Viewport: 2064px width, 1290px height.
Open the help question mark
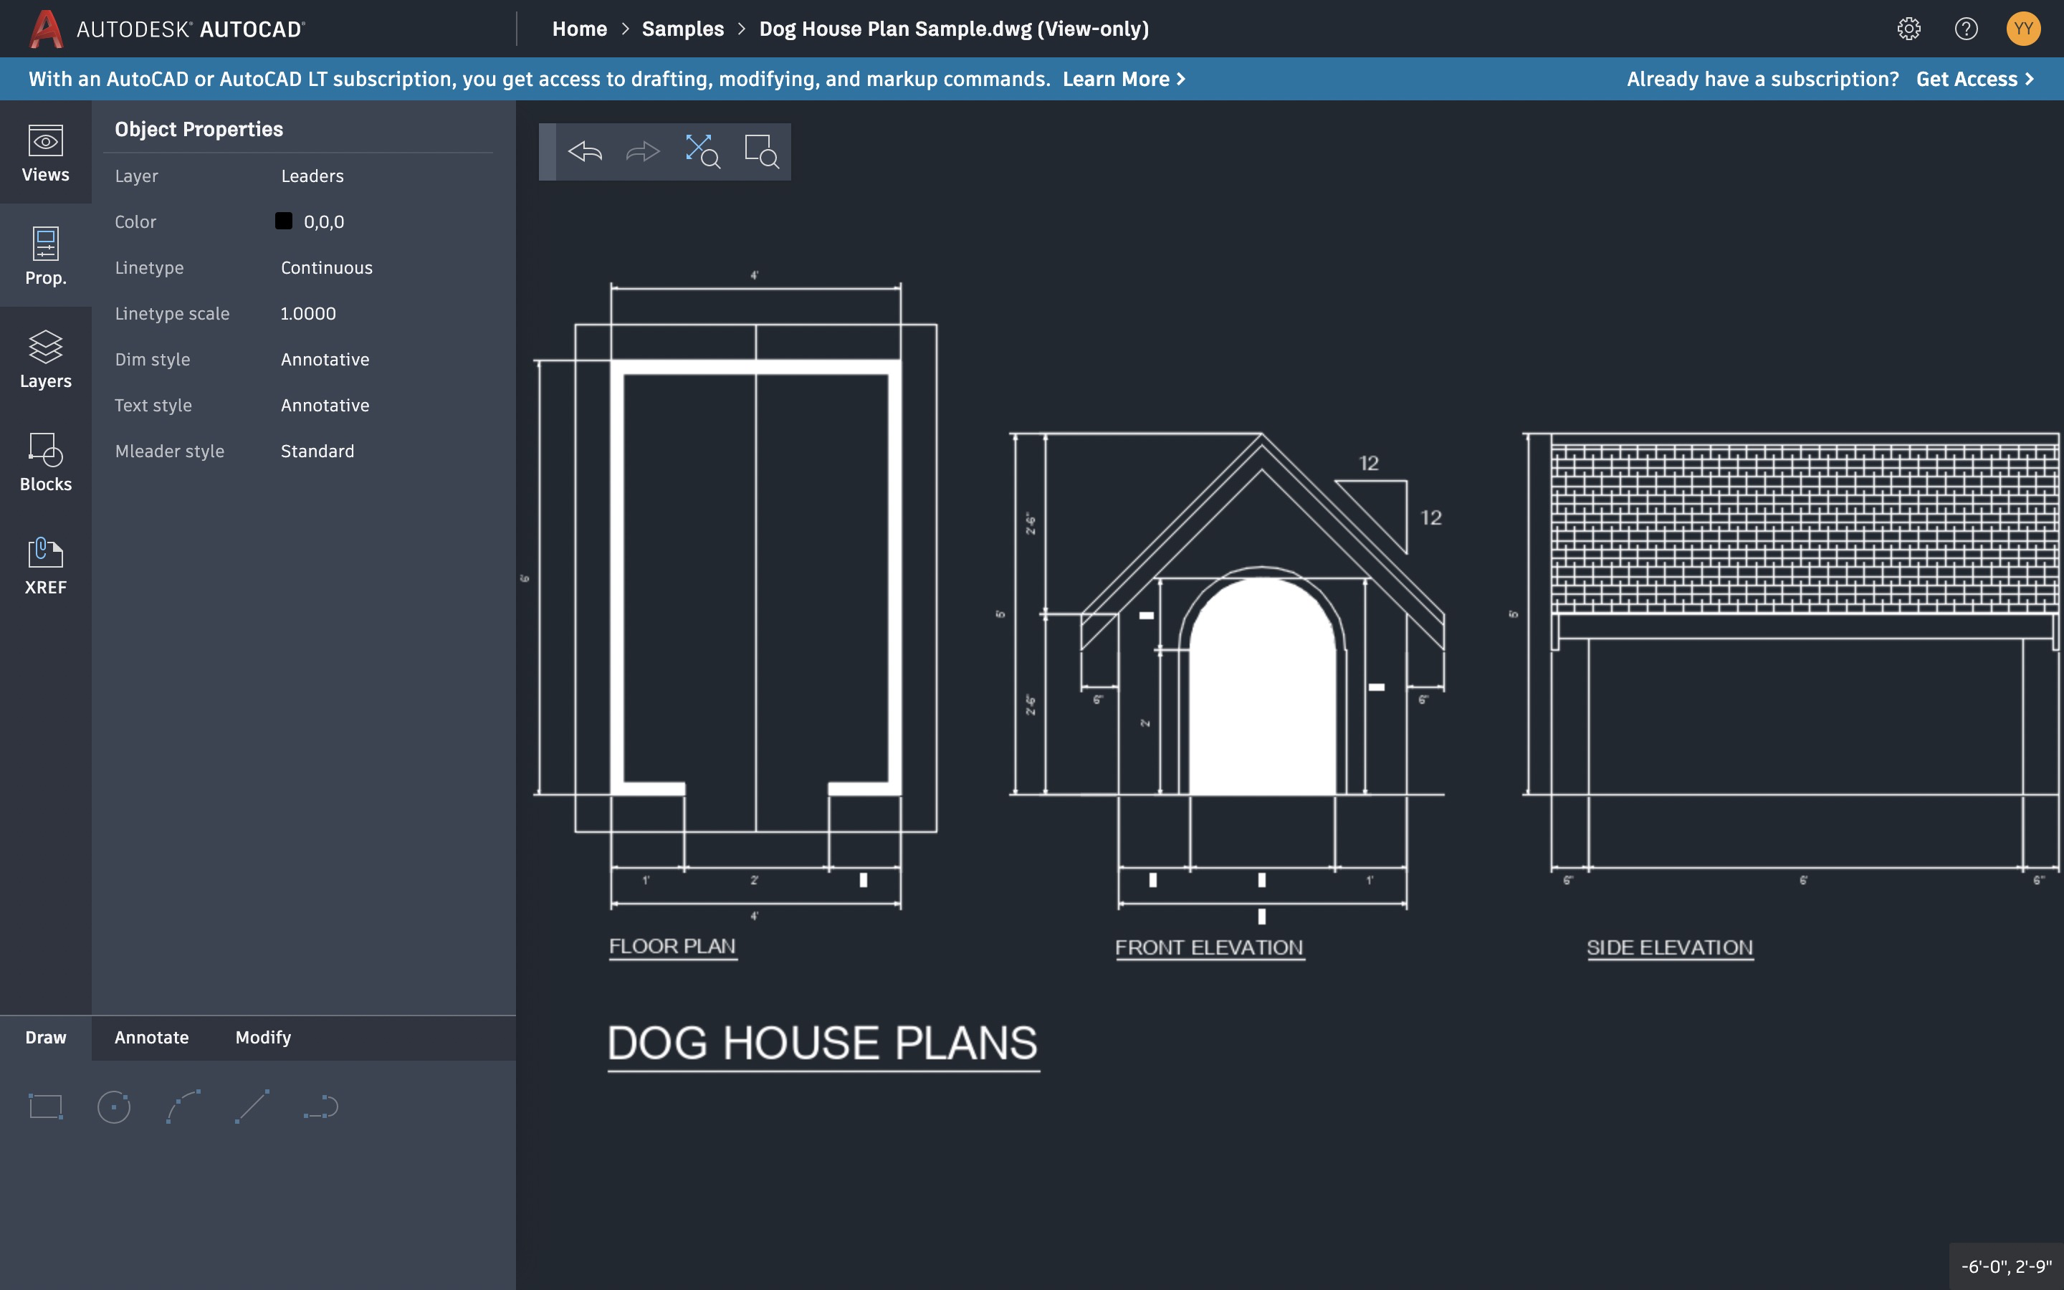(1966, 29)
